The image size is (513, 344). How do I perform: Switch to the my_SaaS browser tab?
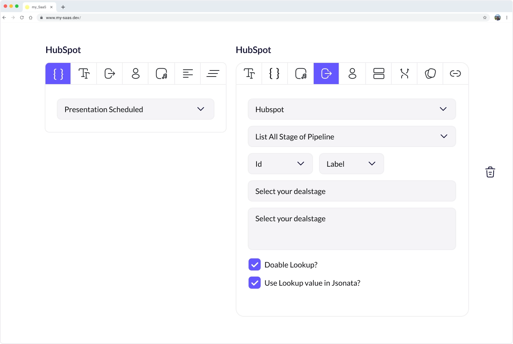pyautogui.click(x=39, y=7)
